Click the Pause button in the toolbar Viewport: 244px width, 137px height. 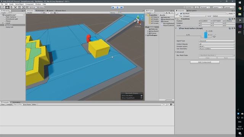click(x=117, y=8)
